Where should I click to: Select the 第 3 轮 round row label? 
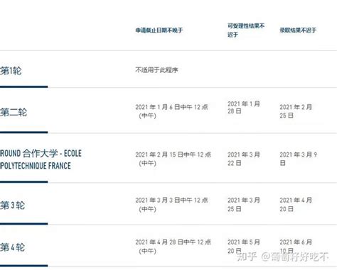point(13,205)
